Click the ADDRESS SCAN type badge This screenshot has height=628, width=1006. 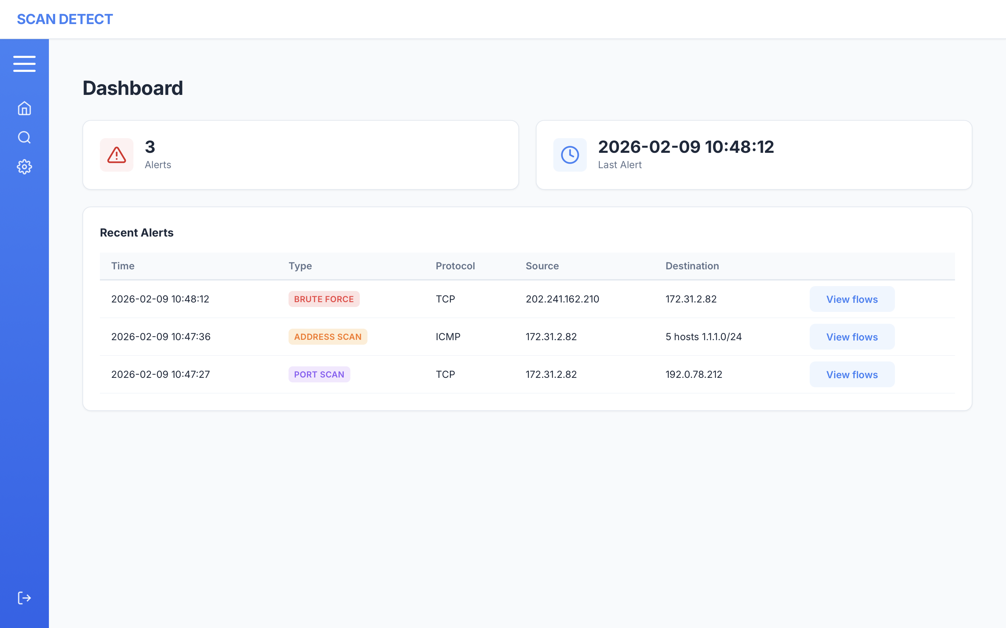(327, 337)
